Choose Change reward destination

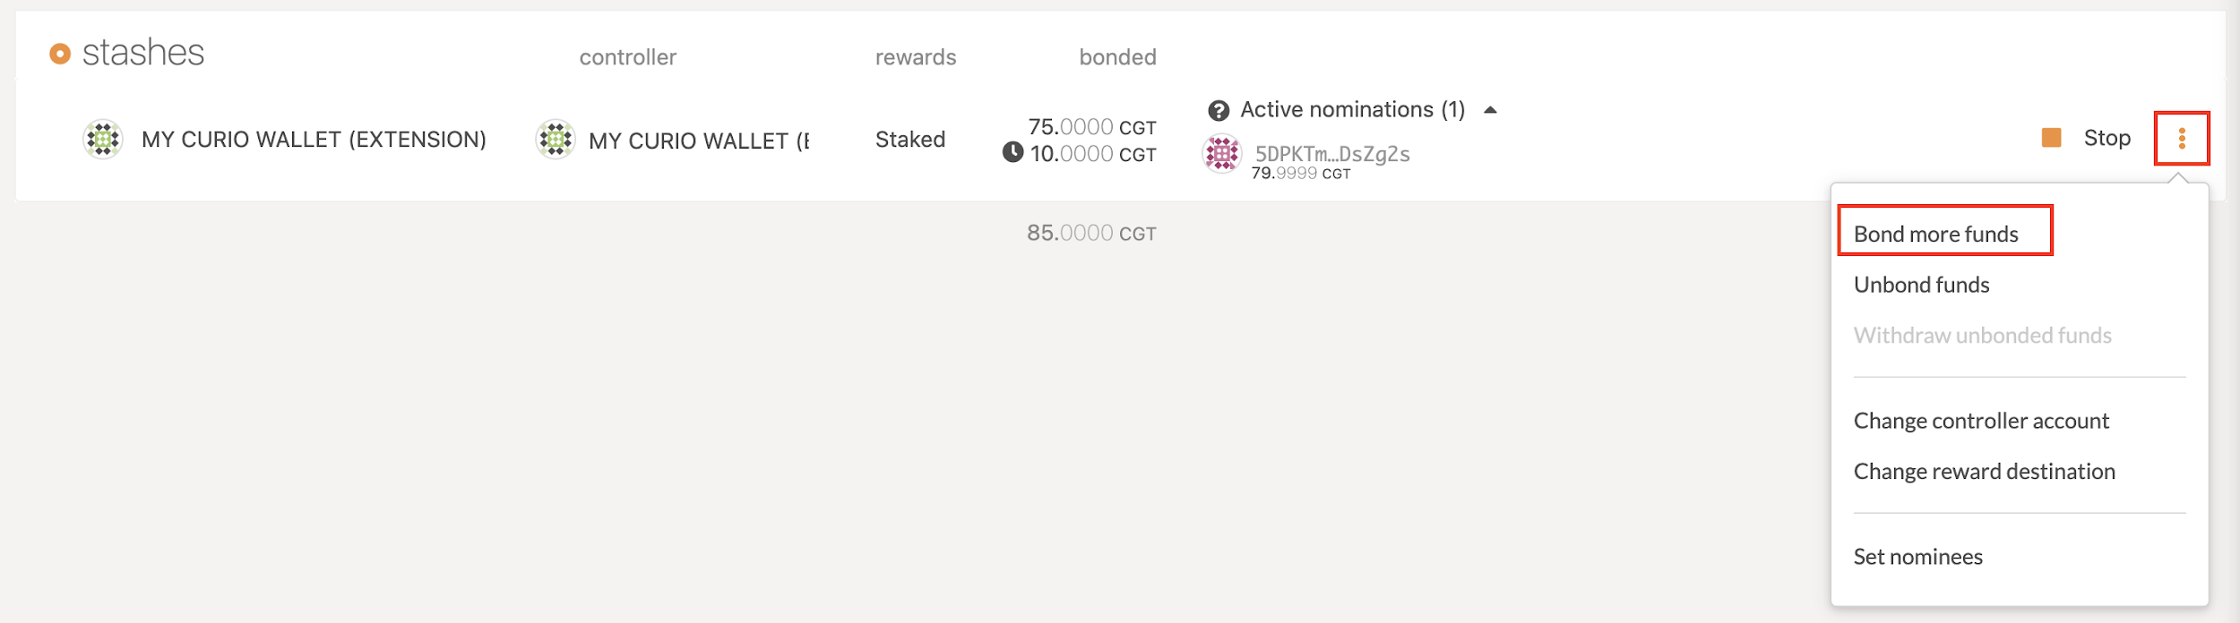(x=1984, y=472)
